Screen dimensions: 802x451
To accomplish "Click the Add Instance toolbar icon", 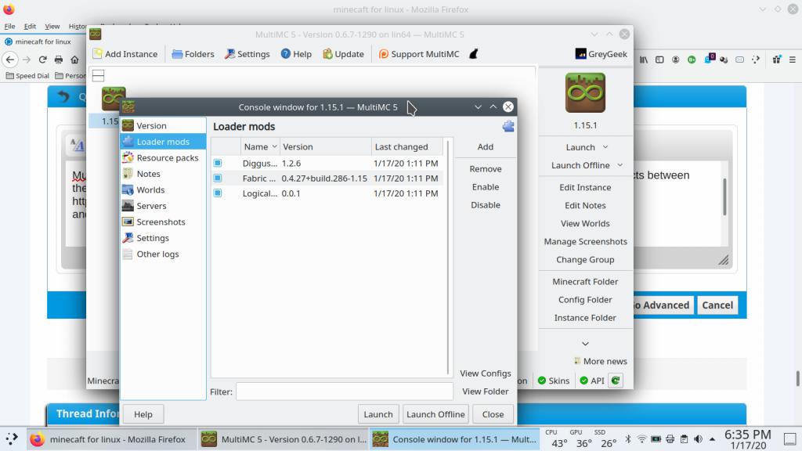I will point(125,54).
